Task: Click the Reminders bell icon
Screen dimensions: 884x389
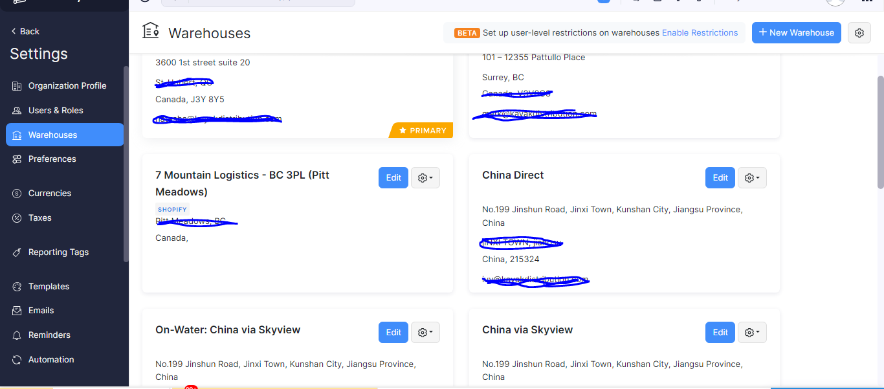Action: [17, 335]
